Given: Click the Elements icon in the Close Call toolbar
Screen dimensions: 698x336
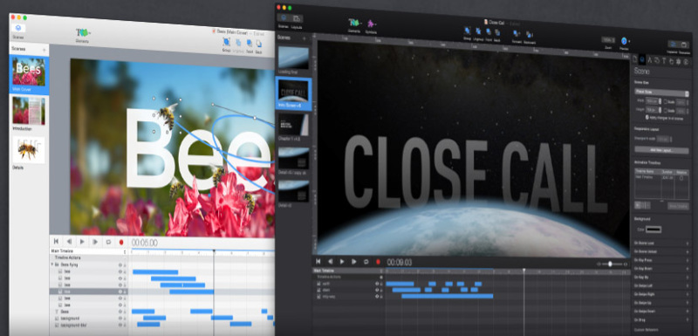Looking at the screenshot, I should [355, 24].
